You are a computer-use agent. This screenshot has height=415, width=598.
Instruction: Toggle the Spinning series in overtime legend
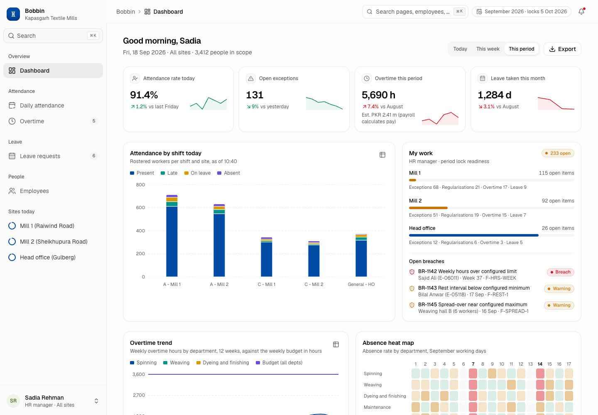tap(143, 363)
